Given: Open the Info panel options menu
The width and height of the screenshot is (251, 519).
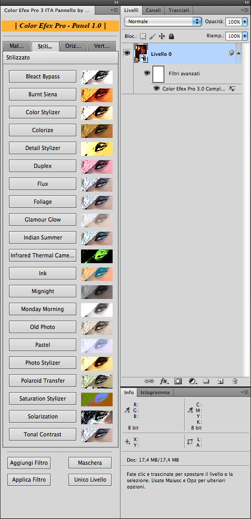Looking at the screenshot, I should (x=245, y=392).
